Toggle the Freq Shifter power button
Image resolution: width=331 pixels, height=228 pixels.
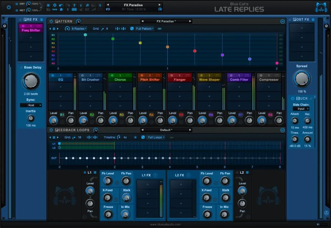pyautogui.click(x=23, y=26)
